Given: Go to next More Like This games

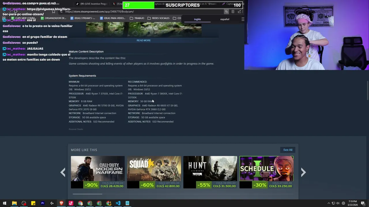Looking at the screenshot, I should click(303, 172).
